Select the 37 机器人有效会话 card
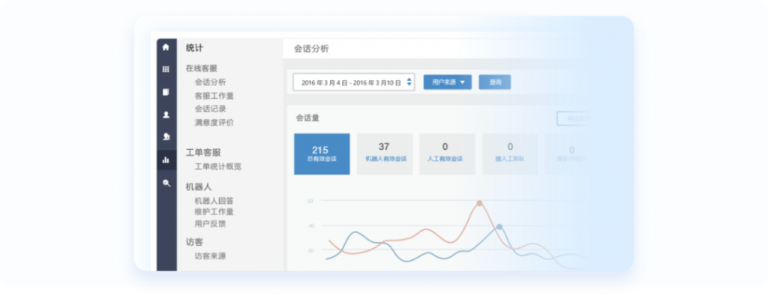Viewport: 768px width, 299px height. coord(385,154)
